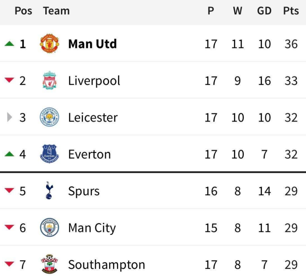Click the Spurs cockerel crest

tap(49, 190)
